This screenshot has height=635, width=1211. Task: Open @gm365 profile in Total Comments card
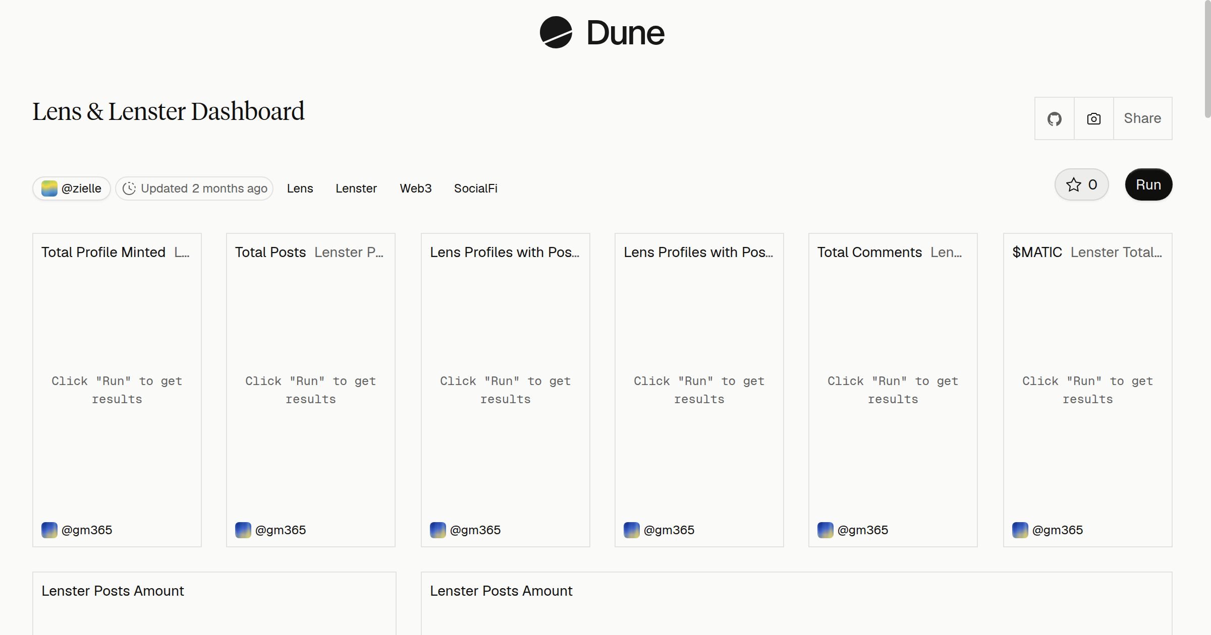coord(863,530)
